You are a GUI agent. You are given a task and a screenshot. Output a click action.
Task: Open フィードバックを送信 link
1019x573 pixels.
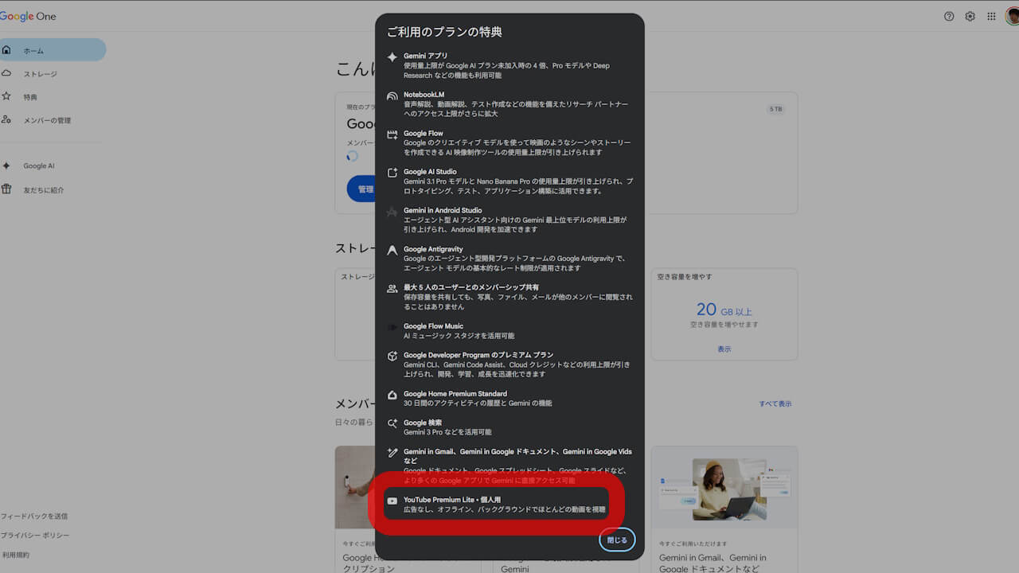point(34,516)
